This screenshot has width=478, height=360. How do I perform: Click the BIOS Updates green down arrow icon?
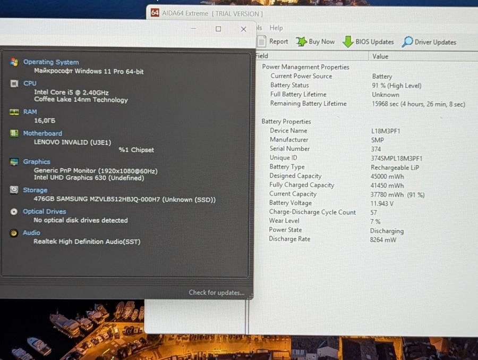click(348, 42)
